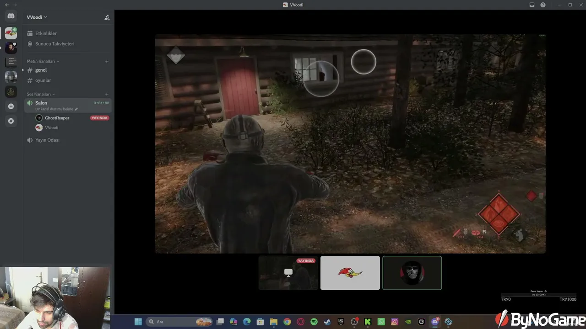This screenshot has height=329, width=586.
Task: Collapse the Ses Kanalları category
Action: click(41, 94)
